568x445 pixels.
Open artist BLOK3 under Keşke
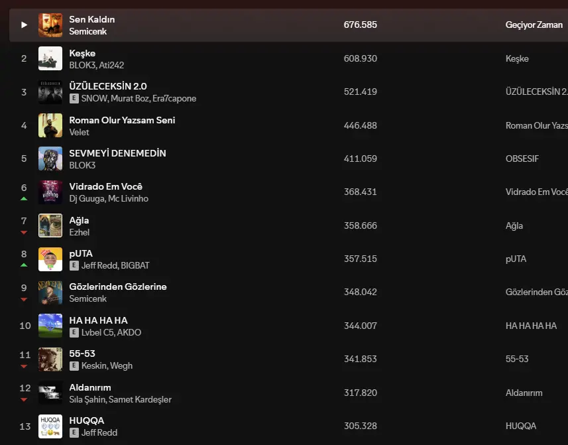(83, 65)
